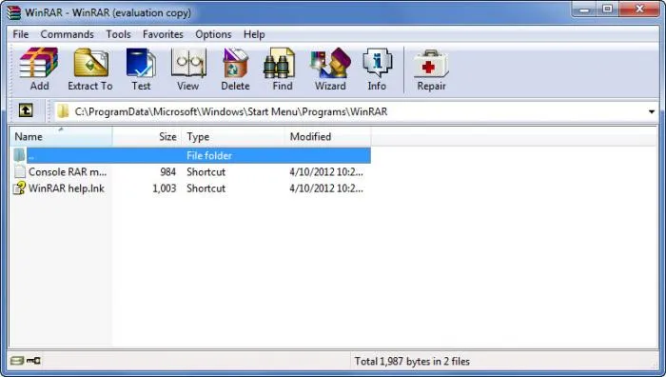666x377 pixels.
Task: Open the Options menu
Action: [x=213, y=34]
